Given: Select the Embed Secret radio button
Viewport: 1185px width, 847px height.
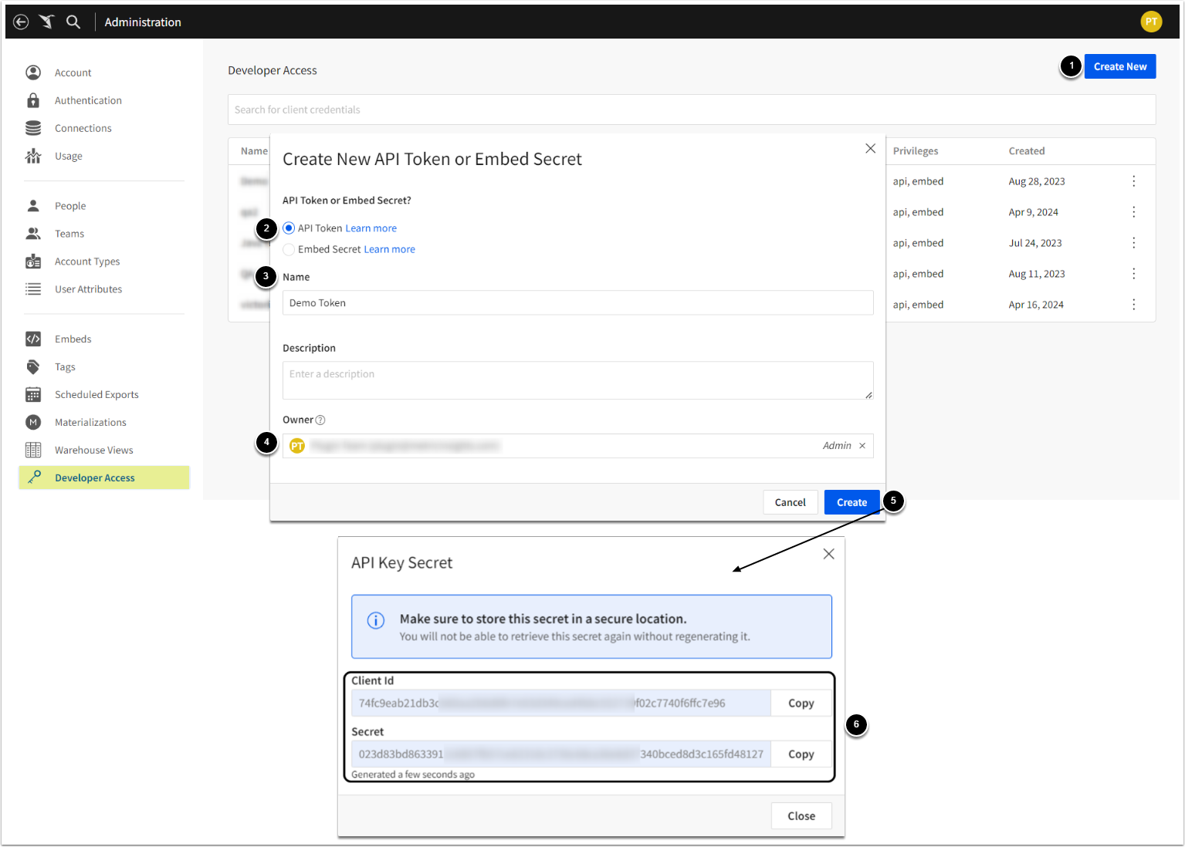Looking at the screenshot, I should 289,249.
